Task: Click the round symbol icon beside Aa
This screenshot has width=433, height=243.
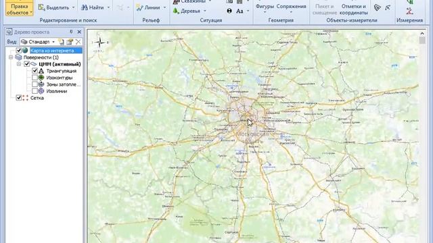Action: point(229,11)
